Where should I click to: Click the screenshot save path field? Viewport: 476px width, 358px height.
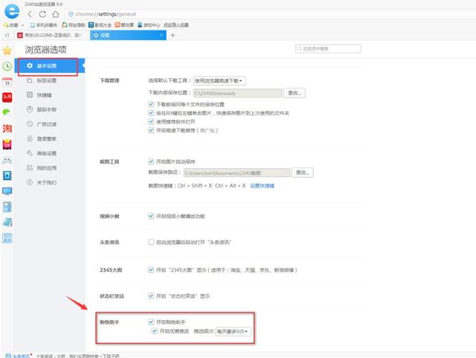click(237, 173)
